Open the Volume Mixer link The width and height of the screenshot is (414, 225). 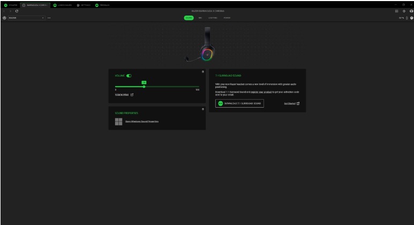(122, 94)
